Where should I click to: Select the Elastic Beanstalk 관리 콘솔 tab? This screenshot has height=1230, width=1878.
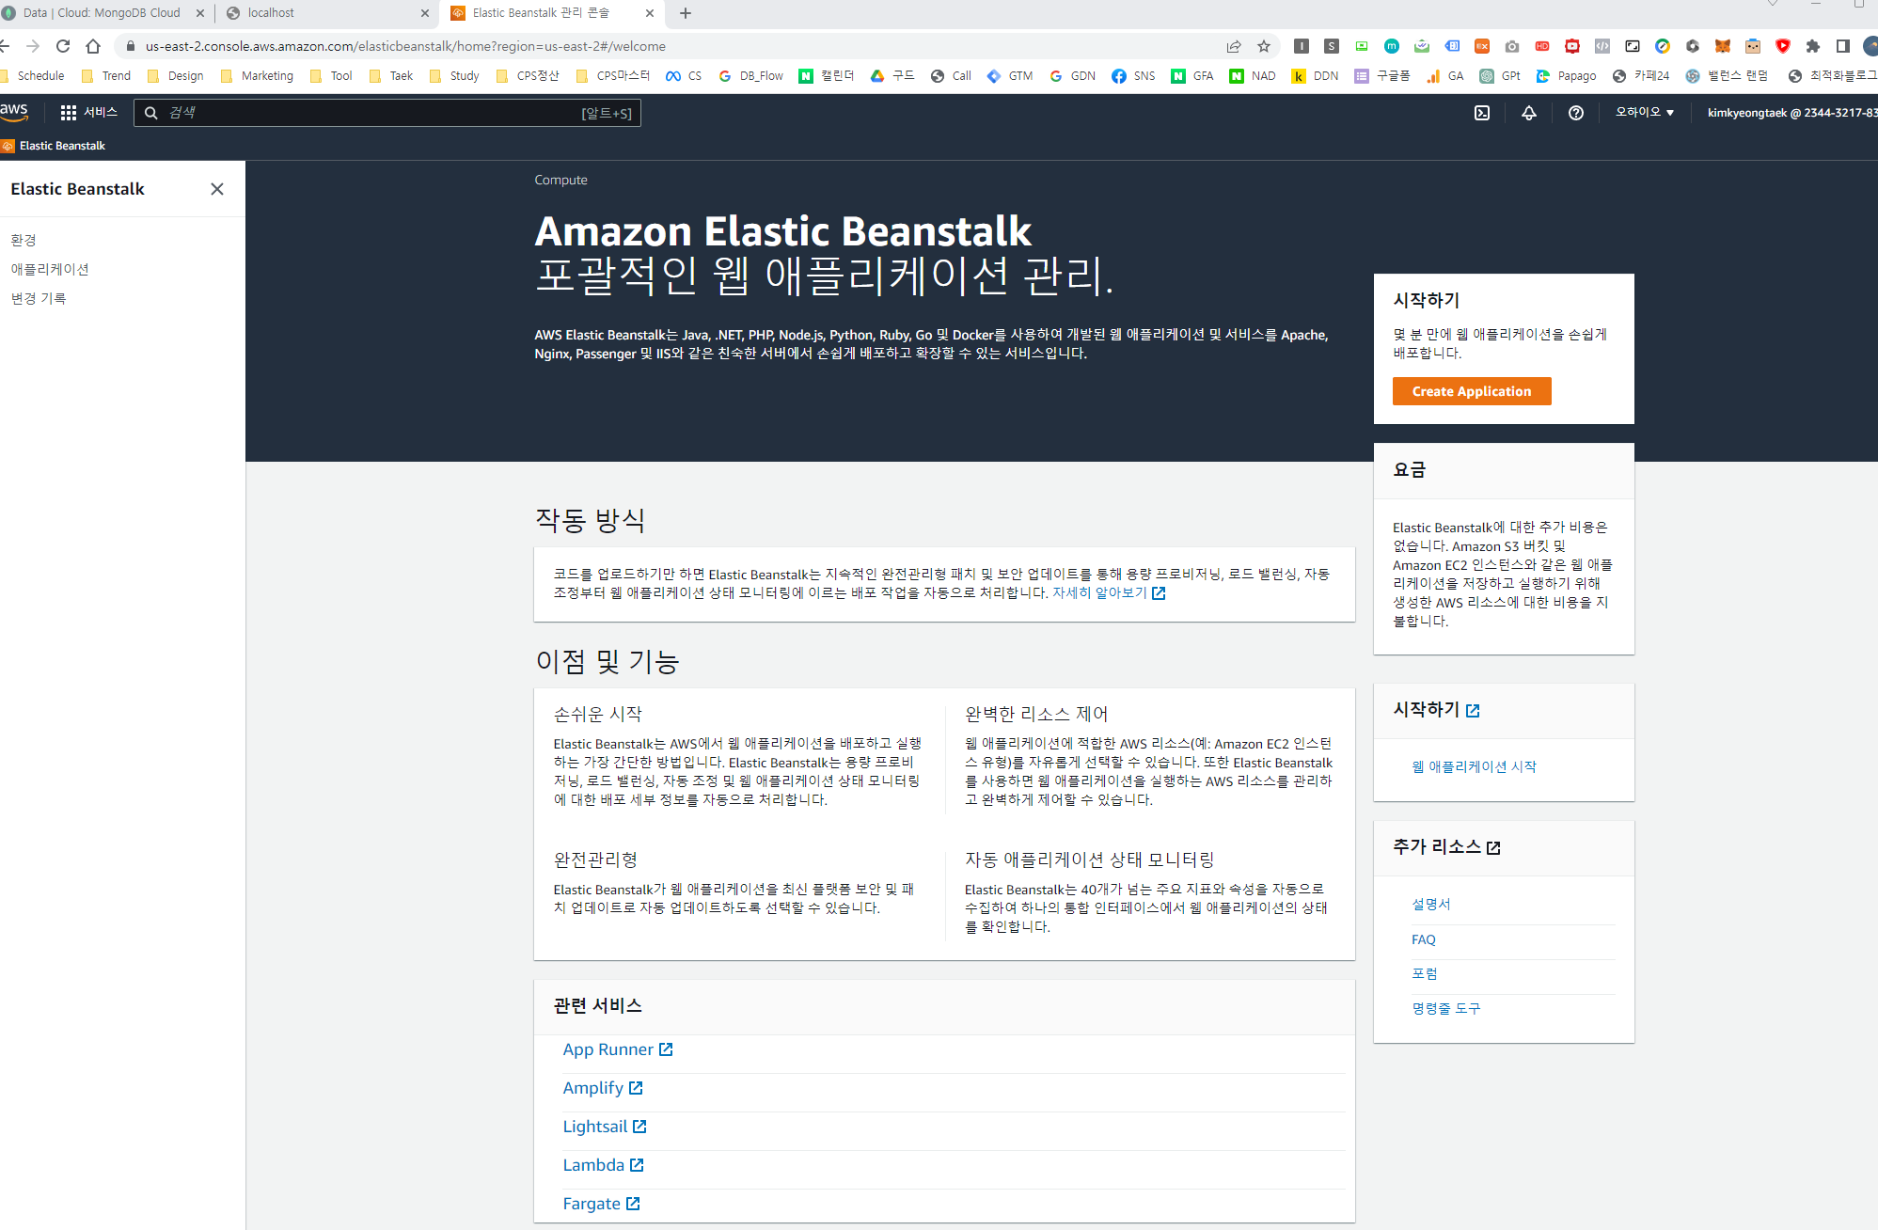[x=554, y=13]
